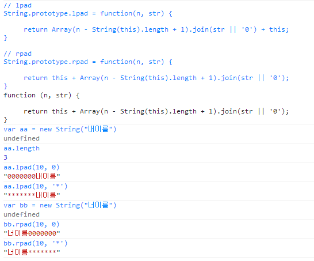
Task: Click the output "0000000내이름"
Action: (32, 176)
